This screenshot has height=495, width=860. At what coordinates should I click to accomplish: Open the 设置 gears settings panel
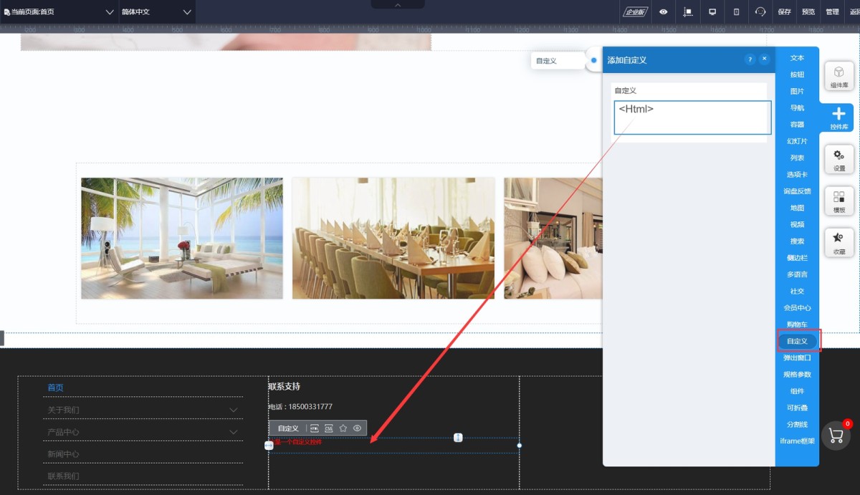coord(838,159)
